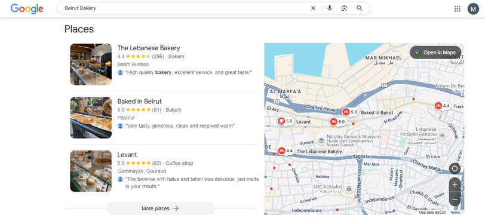Click the Baked In Beirut 5.0 map pin
This screenshot has width=485, height=215.
350,112
